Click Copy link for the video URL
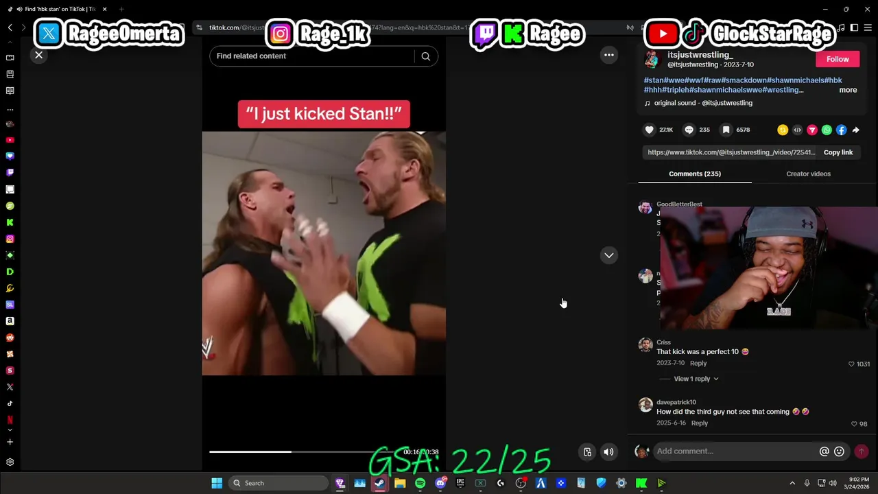Image resolution: width=878 pixels, height=494 pixels. pyautogui.click(x=838, y=152)
